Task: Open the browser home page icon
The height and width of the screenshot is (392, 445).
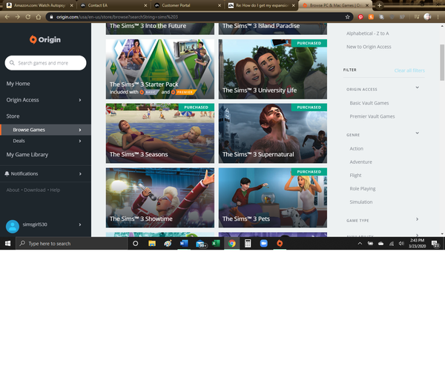Action: [39, 17]
